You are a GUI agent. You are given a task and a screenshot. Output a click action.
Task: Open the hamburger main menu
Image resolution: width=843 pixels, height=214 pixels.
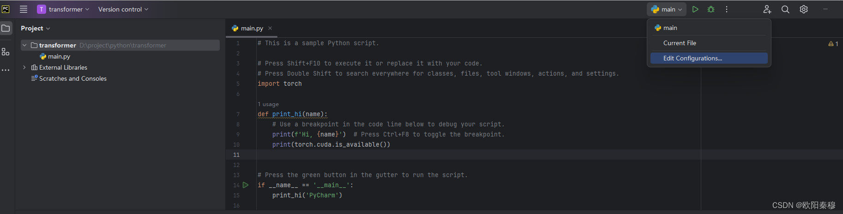click(24, 9)
